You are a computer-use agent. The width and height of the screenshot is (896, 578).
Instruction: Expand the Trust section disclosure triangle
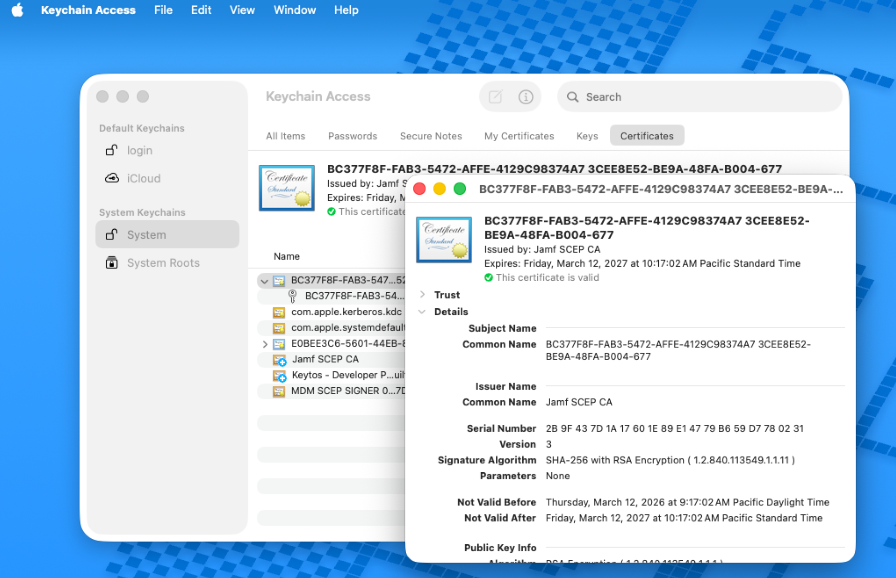421,295
